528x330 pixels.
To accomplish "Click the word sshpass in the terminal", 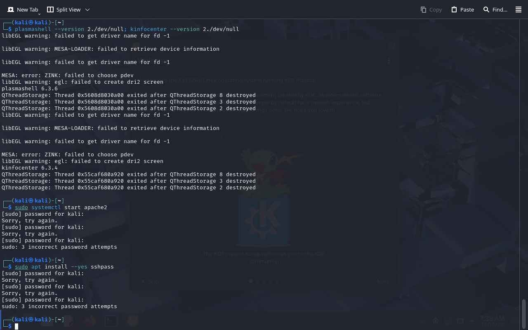I will coord(102,267).
